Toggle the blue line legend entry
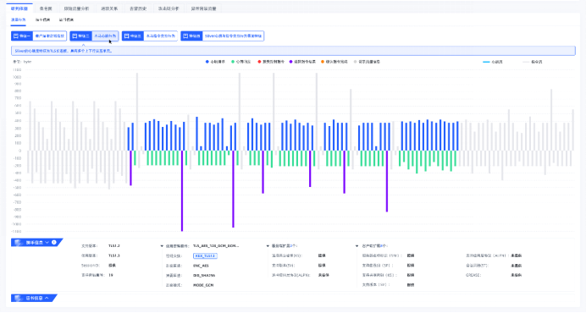 pyautogui.click(x=493, y=62)
